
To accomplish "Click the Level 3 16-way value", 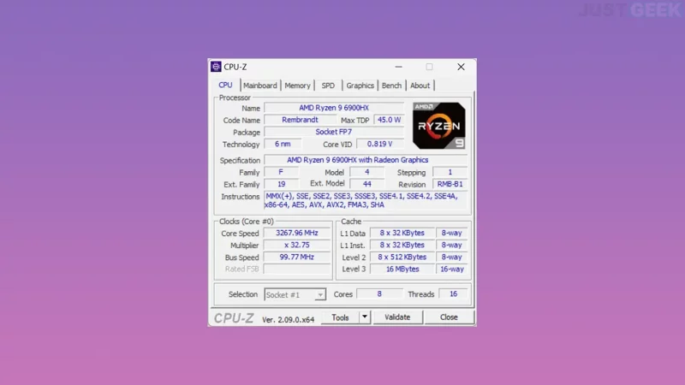I will pyautogui.click(x=452, y=269).
